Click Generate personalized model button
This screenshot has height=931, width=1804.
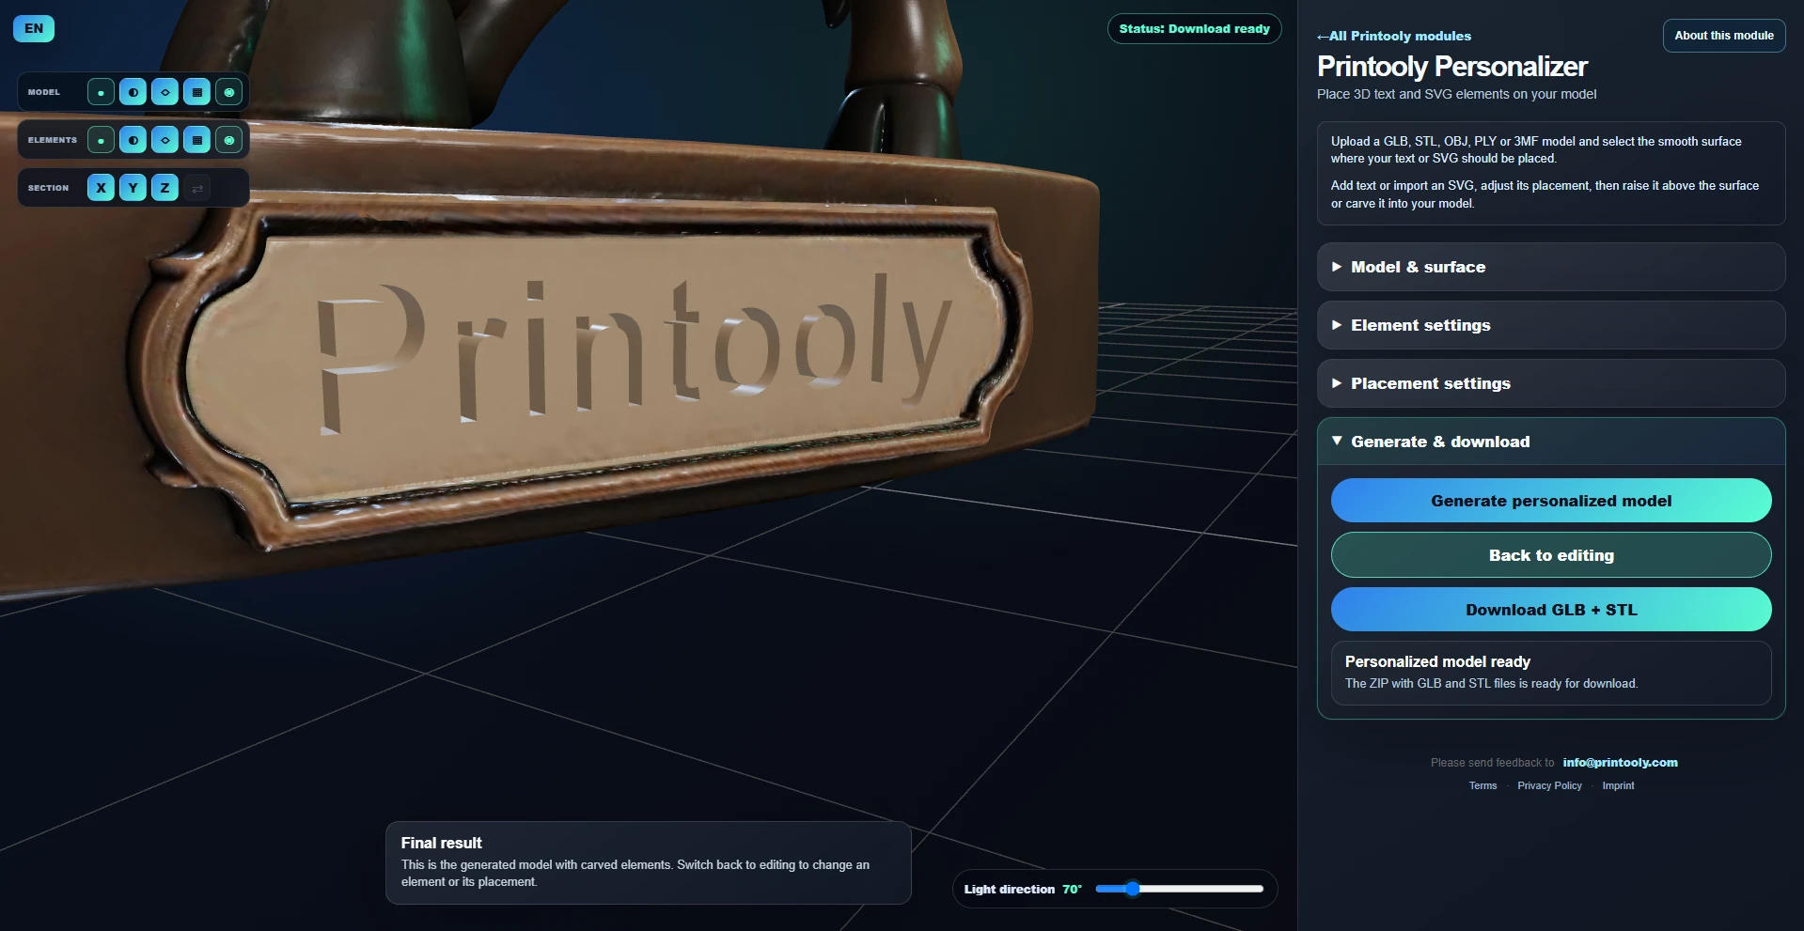[x=1551, y=501]
